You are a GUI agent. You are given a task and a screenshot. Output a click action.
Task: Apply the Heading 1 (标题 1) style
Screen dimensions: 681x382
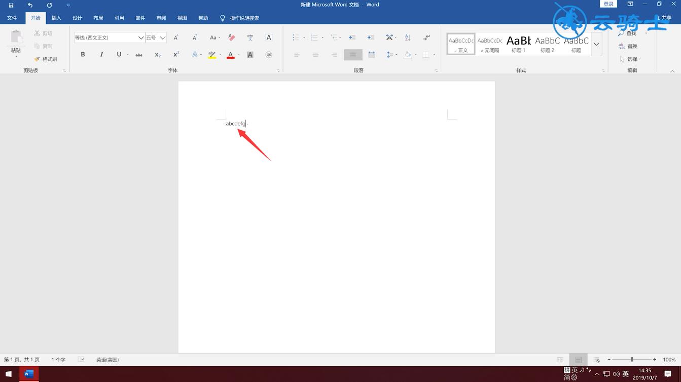[x=518, y=44]
